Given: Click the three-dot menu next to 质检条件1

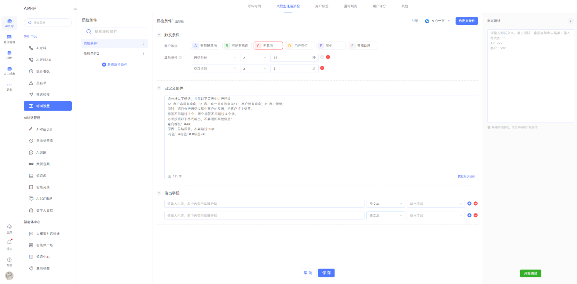Looking at the screenshot, I should [143, 43].
